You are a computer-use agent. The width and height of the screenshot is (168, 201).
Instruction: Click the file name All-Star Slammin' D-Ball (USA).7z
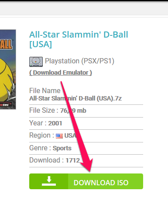(x=75, y=98)
